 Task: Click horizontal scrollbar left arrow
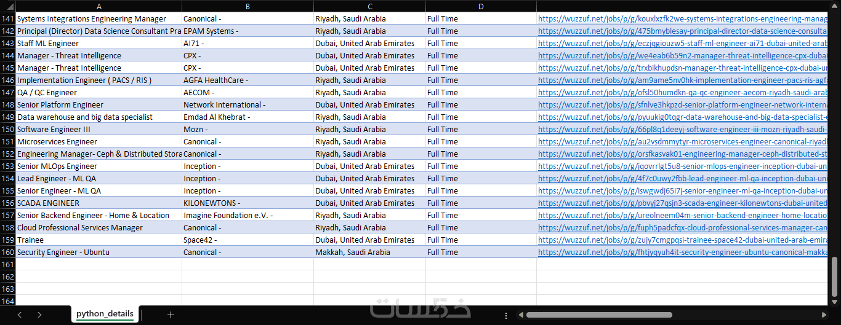520,315
